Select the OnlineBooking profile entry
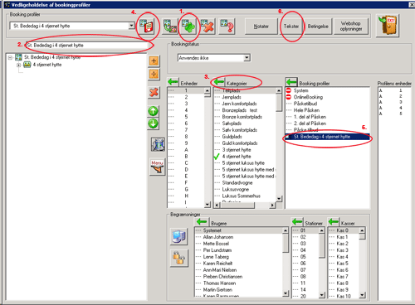415x305 pixels. click(308, 97)
